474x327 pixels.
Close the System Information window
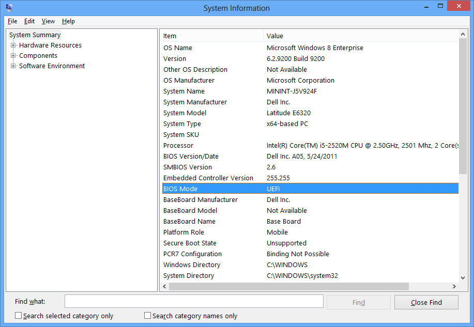(x=458, y=6)
